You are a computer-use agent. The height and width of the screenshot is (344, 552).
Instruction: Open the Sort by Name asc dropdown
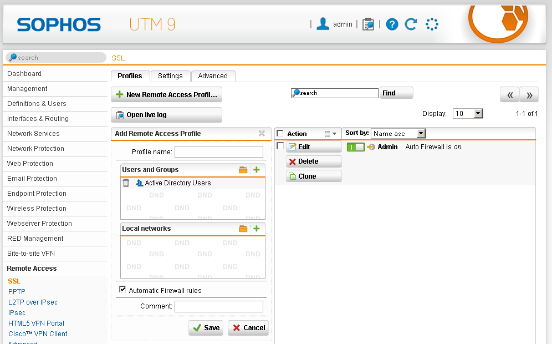(398, 133)
